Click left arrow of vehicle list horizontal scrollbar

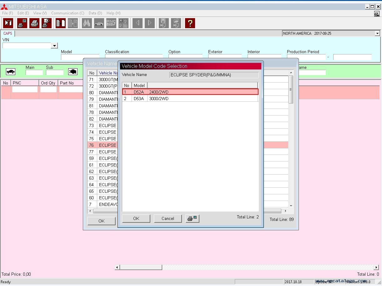click(x=91, y=211)
